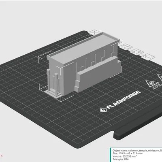Click the plate arrange arrow icon
This screenshot has width=162, height=162.
pyautogui.click(x=147, y=57)
